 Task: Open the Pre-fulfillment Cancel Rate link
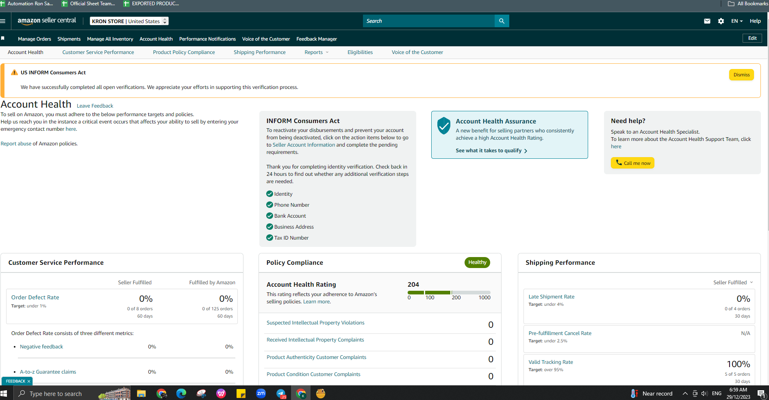click(560, 333)
